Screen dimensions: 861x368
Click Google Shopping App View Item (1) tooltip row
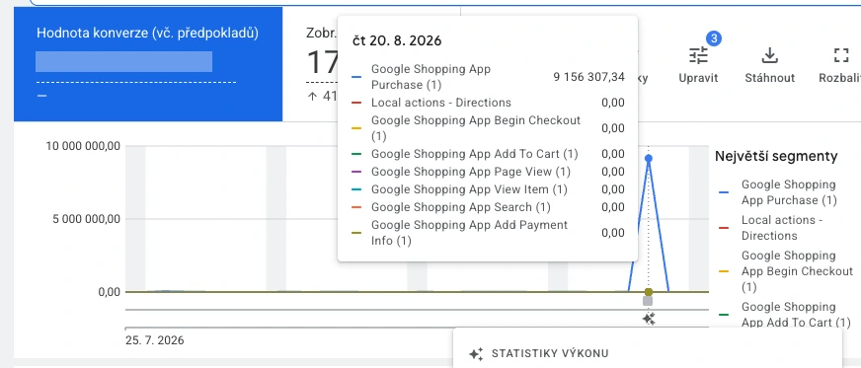point(488,189)
